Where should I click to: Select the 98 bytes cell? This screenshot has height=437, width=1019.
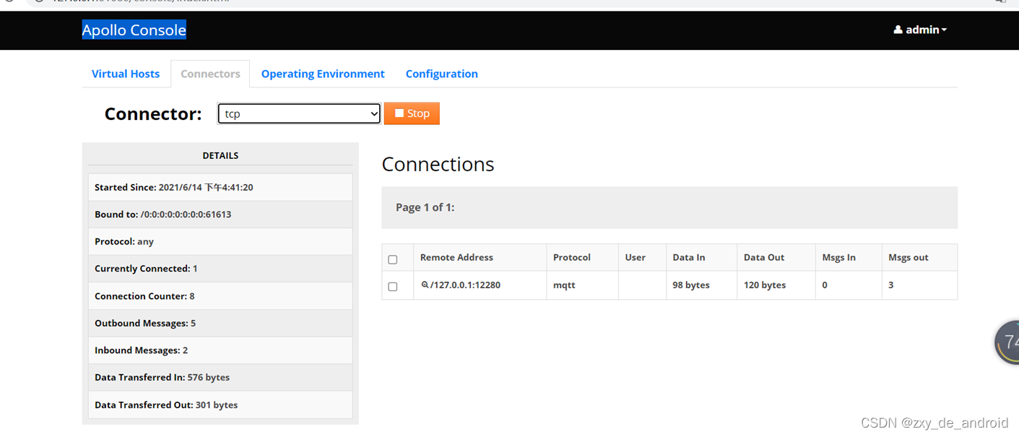point(702,285)
